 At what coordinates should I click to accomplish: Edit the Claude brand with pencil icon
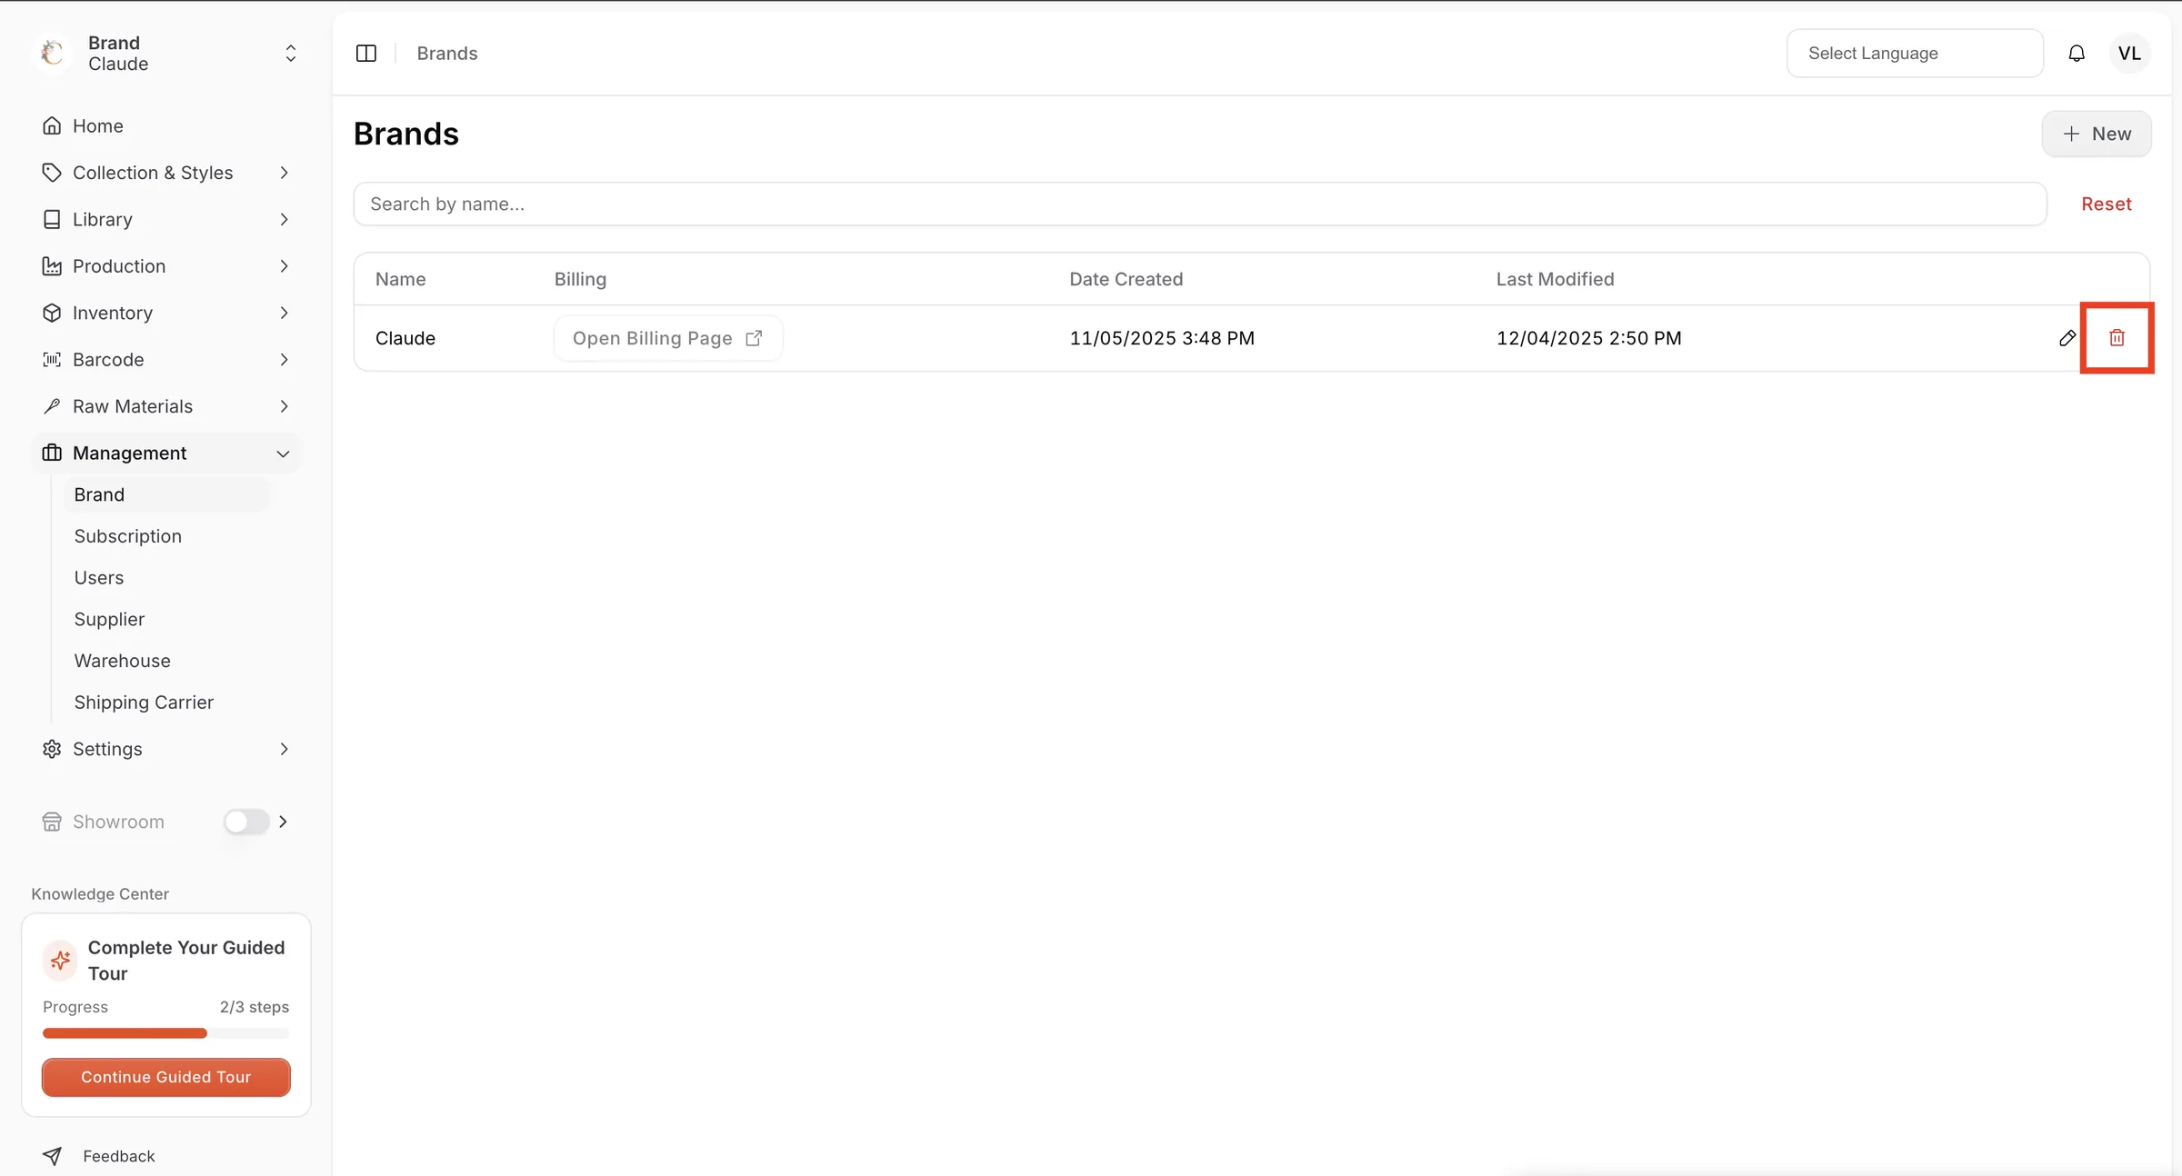tap(2067, 338)
